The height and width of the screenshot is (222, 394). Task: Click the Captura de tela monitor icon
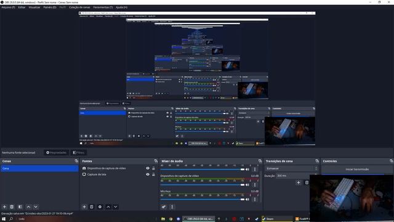(x=84, y=174)
